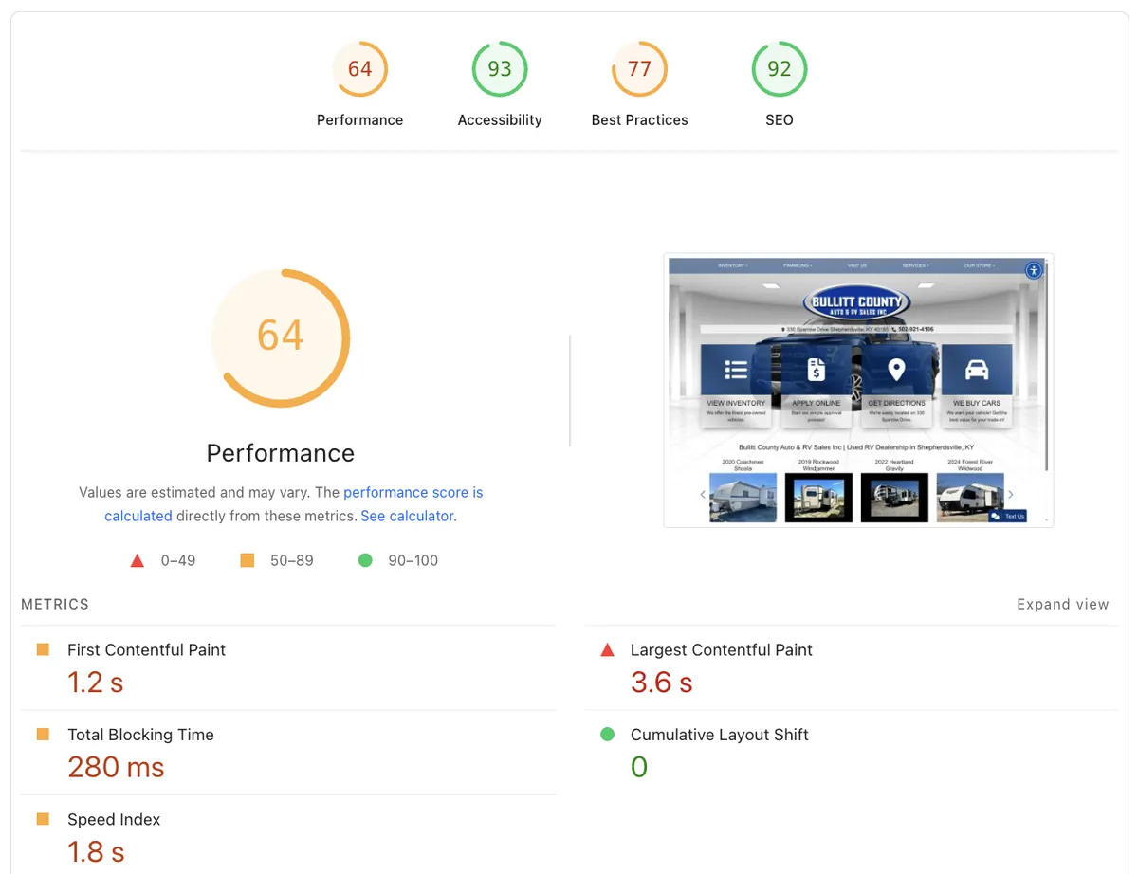Click the red triangle beside Largest Contentful Paint

tap(608, 649)
